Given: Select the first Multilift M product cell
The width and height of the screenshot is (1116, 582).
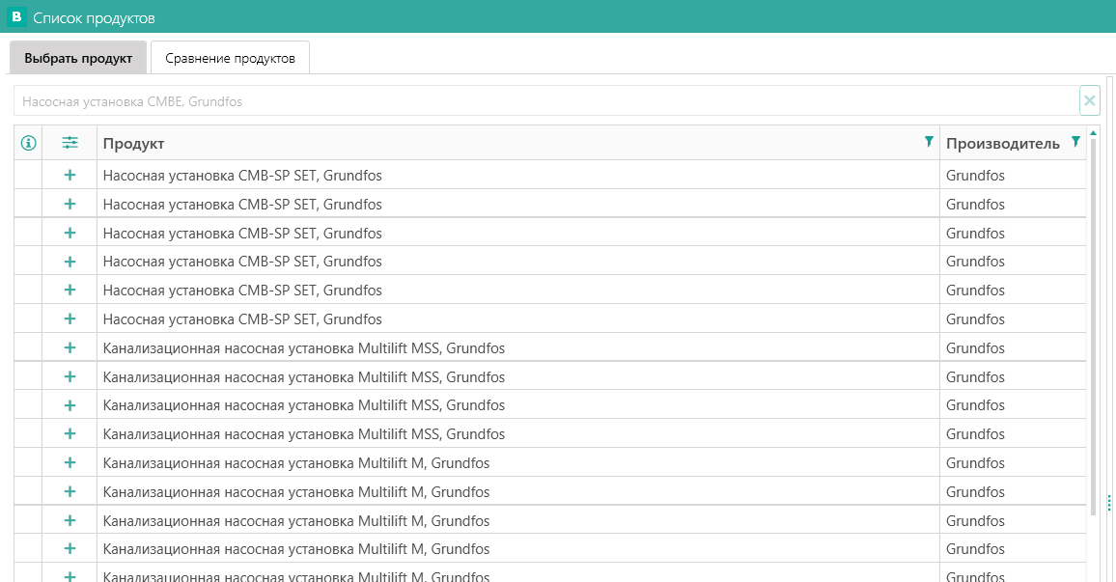Looking at the screenshot, I should (x=517, y=462).
